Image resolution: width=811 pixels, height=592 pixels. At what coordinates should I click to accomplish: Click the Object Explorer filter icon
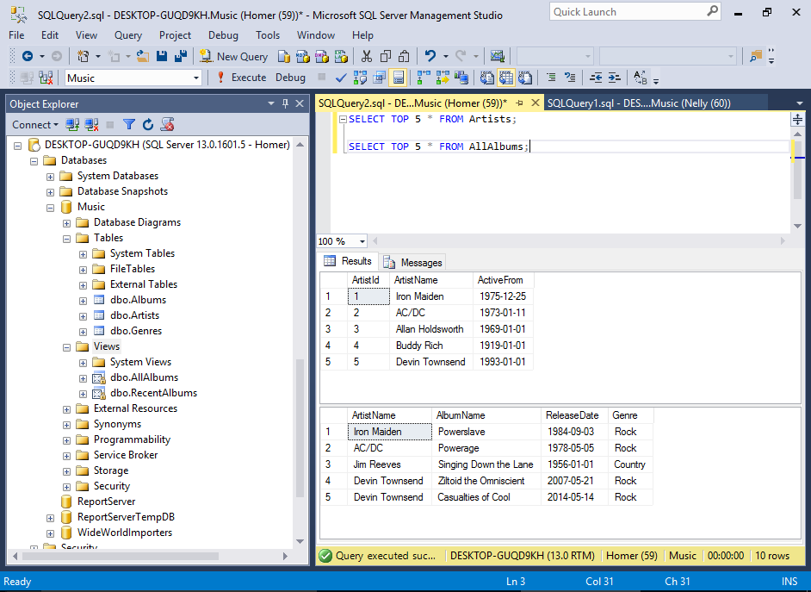point(128,125)
